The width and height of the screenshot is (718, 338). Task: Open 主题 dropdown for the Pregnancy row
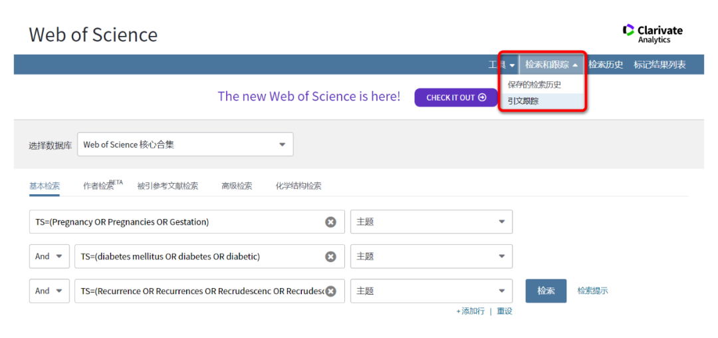[x=431, y=222]
